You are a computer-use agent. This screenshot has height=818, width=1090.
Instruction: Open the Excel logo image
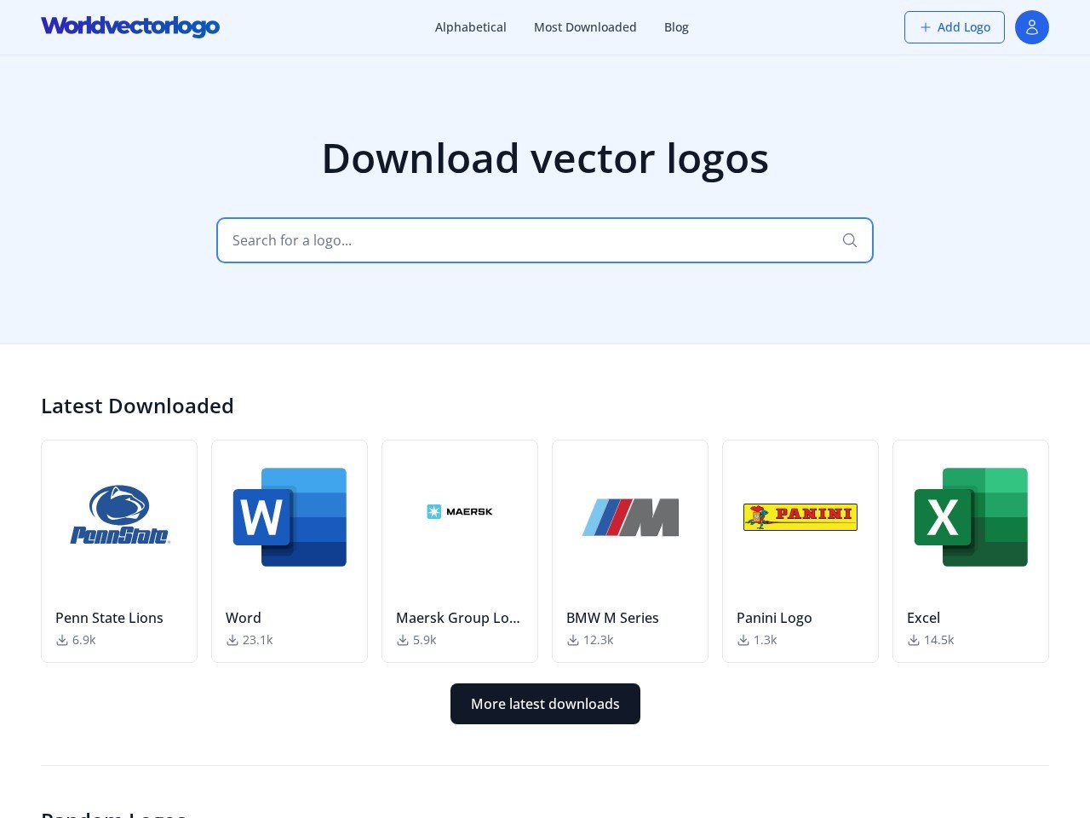(x=971, y=517)
